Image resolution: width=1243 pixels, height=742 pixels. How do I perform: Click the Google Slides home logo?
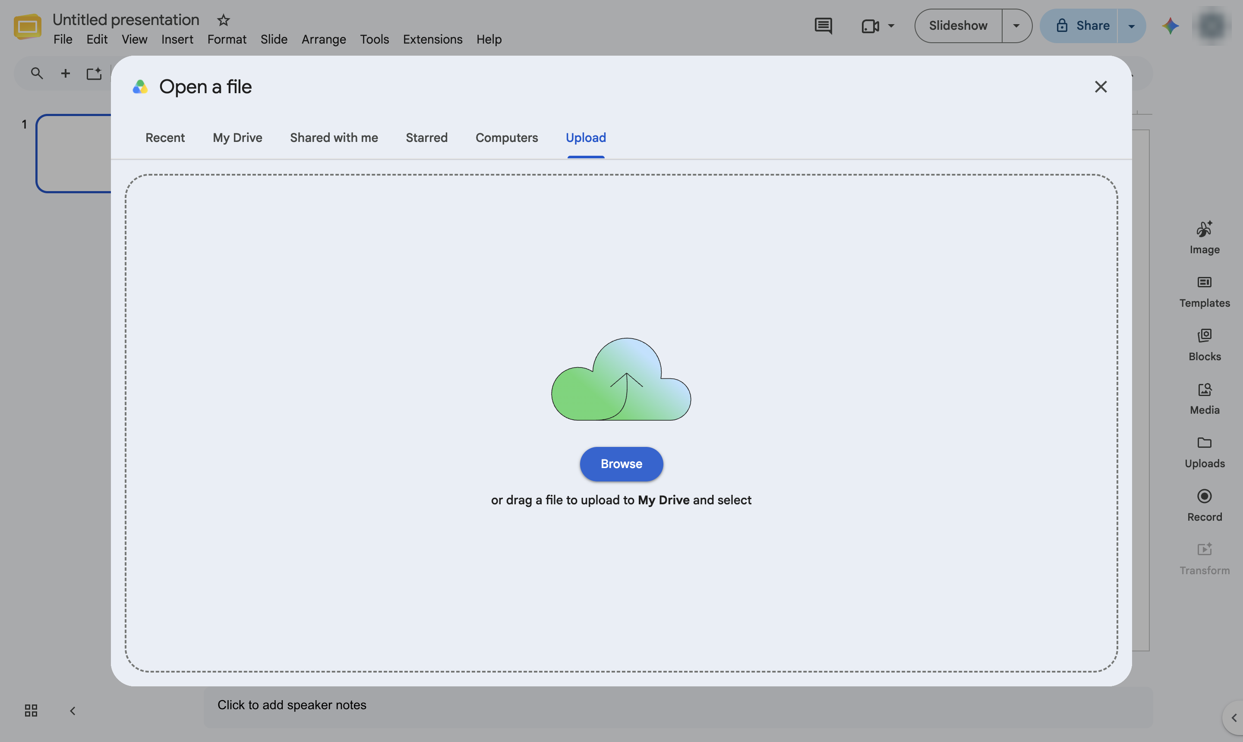[27, 26]
